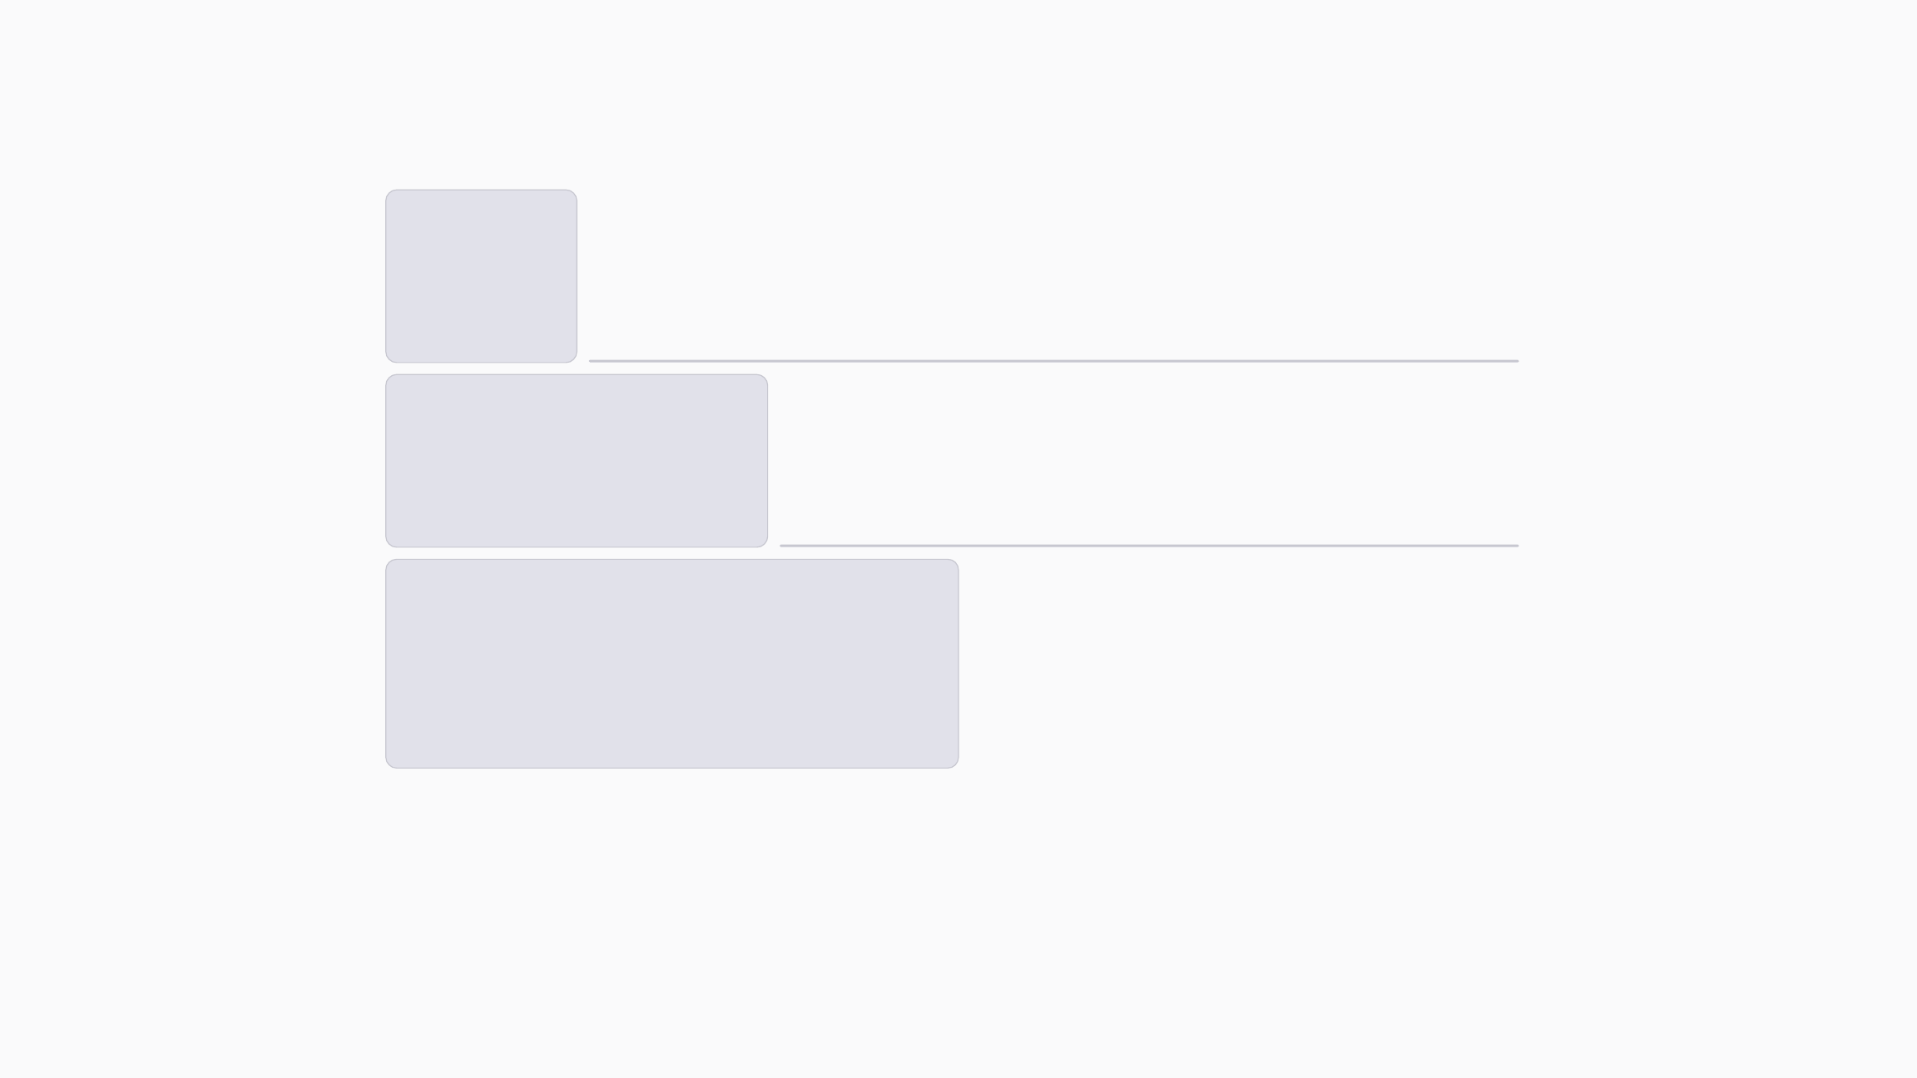Pick the largest gray loading placeholder
The width and height of the screenshot is (1917, 1078).
pos(671,663)
